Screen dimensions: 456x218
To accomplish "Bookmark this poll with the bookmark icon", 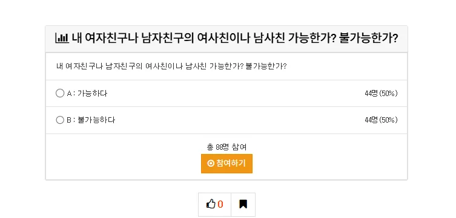I will [243, 204].
